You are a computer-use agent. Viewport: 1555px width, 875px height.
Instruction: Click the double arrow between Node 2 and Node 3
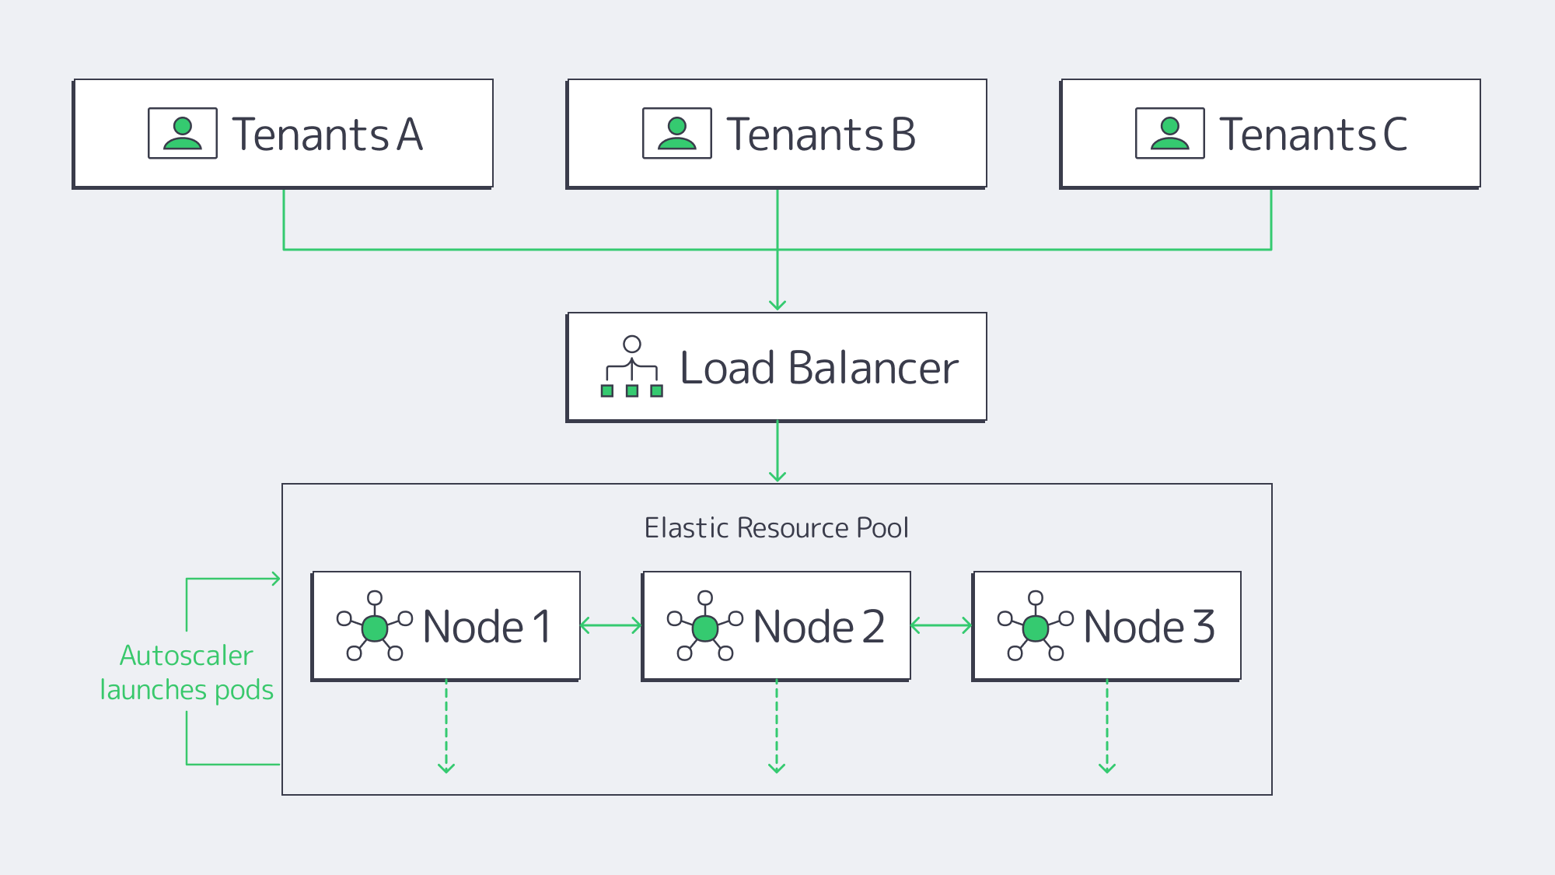[x=942, y=625]
